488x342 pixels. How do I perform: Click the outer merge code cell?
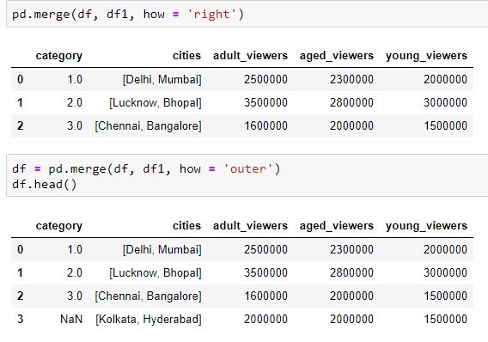click(x=247, y=176)
